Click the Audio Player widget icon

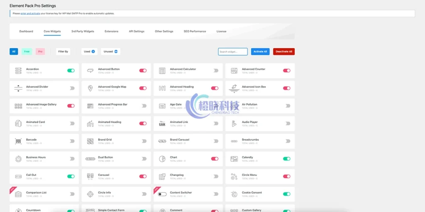tap(234, 124)
